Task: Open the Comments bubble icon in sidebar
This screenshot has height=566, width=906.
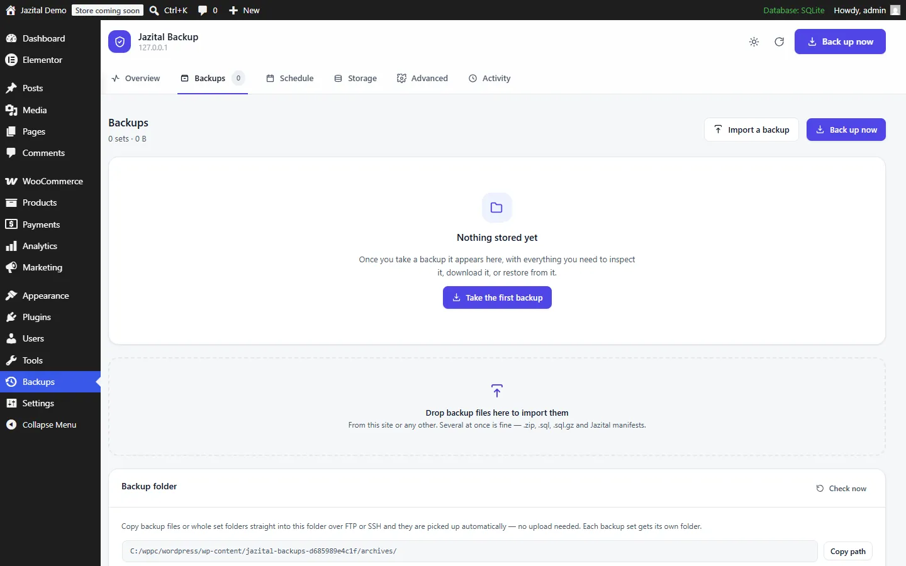Action: tap(11, 153)
